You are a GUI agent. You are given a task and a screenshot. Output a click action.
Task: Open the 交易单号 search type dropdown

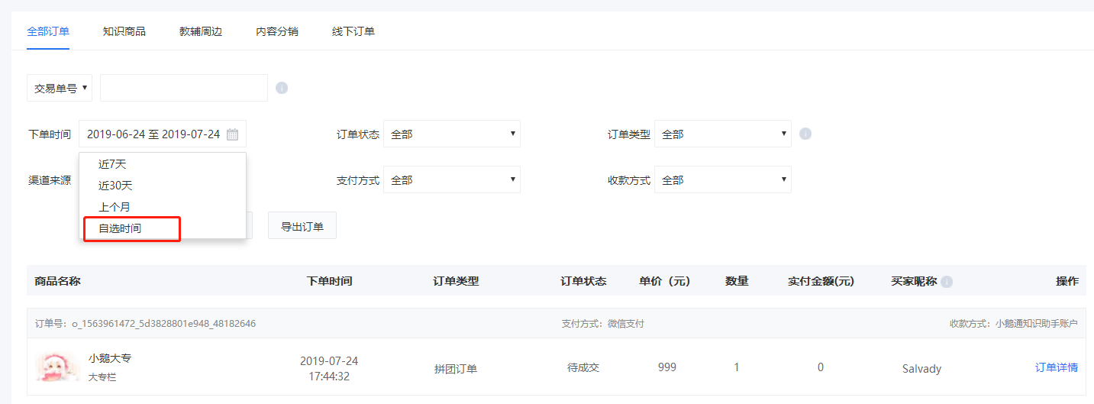(60, 88)
